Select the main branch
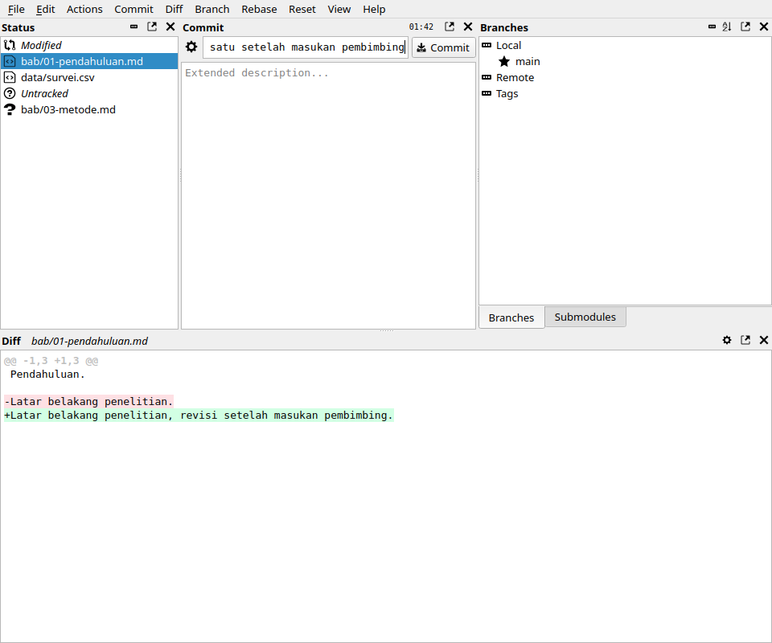The height and width of the screenshot is (643, 772). click(528, 62)
